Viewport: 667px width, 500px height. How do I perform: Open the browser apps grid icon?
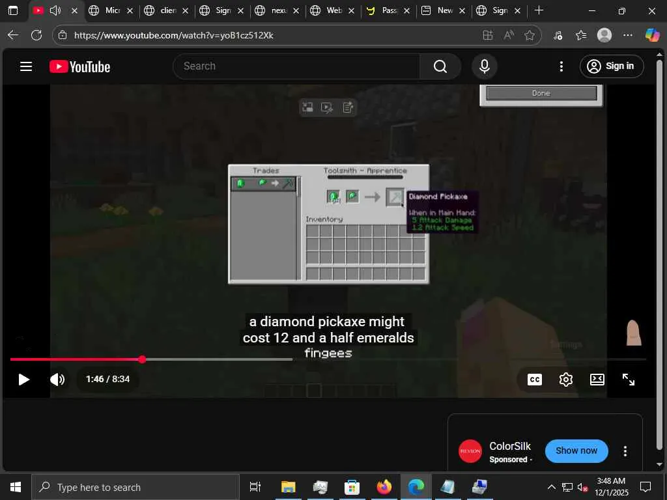tap(487, 35)
